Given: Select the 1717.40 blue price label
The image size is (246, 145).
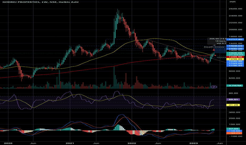Looking at the screenshot, I should click(x=235, y=39).
